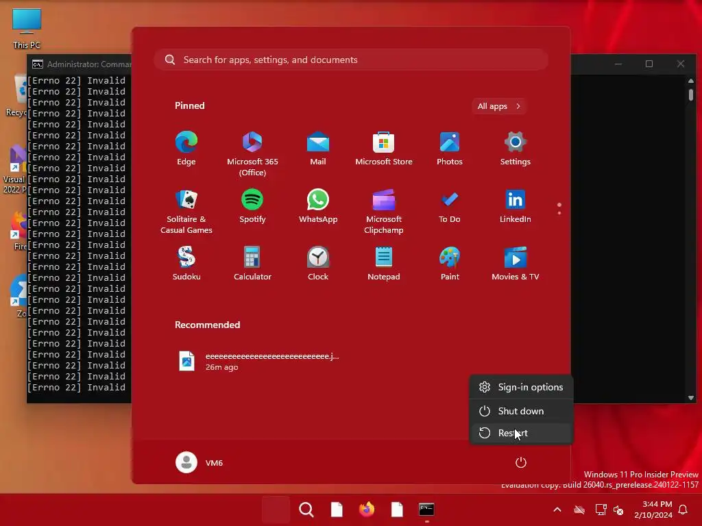The height and width of the screenshot is (526, 702).
Task: Click the Command Prompt title bar icon
Action: tap(38, 64)
